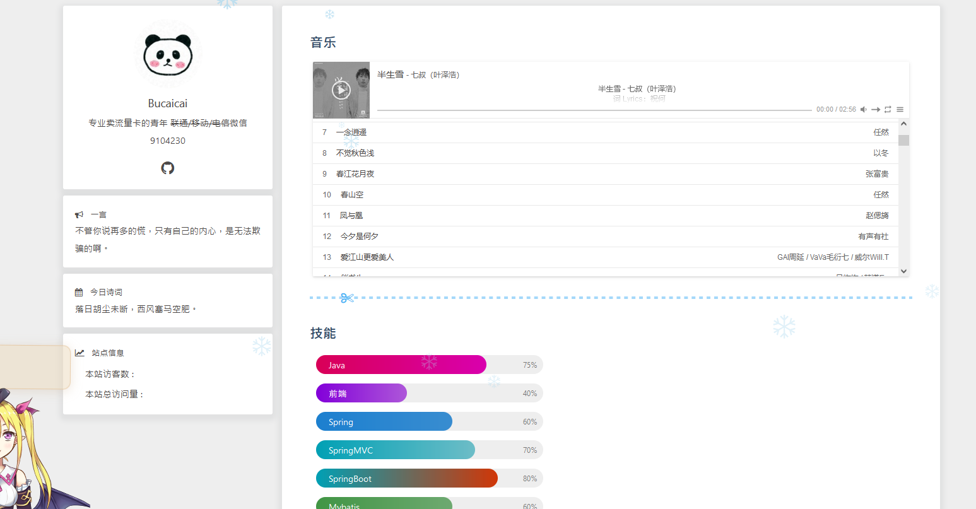Mute the music player volume
Screen dimensions: 976x509
[864, 110]
